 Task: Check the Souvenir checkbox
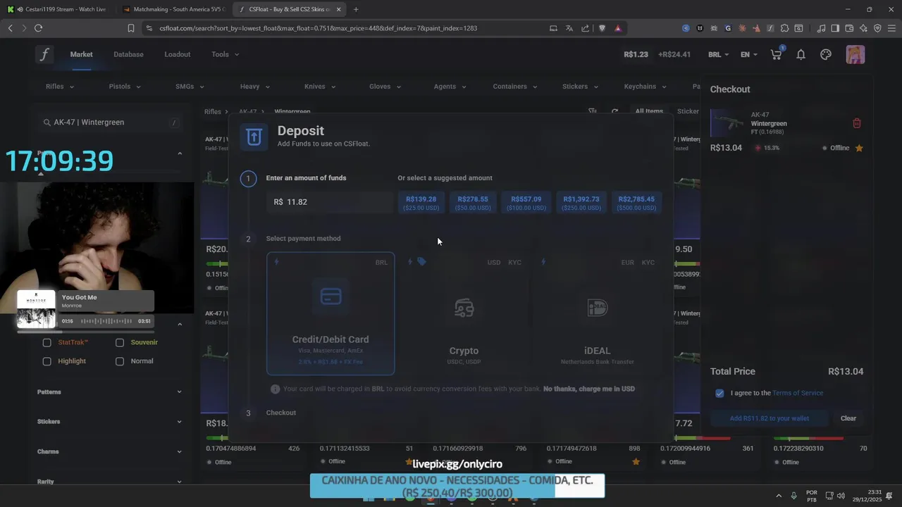pyautogui.click(x=120, y=342)
